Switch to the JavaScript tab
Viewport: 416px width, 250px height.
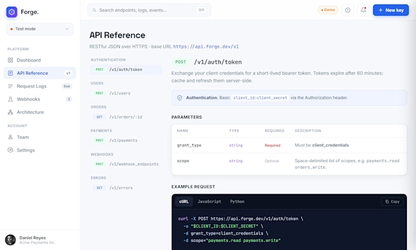coord(209,202)
